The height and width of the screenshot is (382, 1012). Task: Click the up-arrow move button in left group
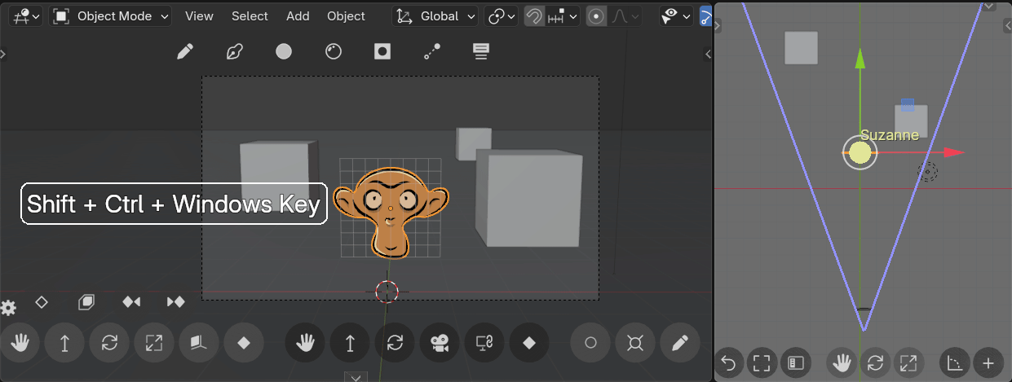[64, 343]
